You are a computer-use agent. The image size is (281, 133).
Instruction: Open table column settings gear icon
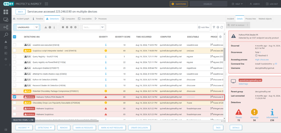coord(221,37)
